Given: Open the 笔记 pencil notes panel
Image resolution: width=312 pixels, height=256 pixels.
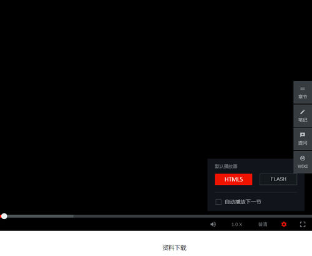Looking at the screenshot, I should click(303, 116).
